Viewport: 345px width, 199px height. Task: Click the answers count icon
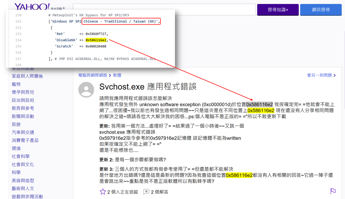[x=146, y=192]
